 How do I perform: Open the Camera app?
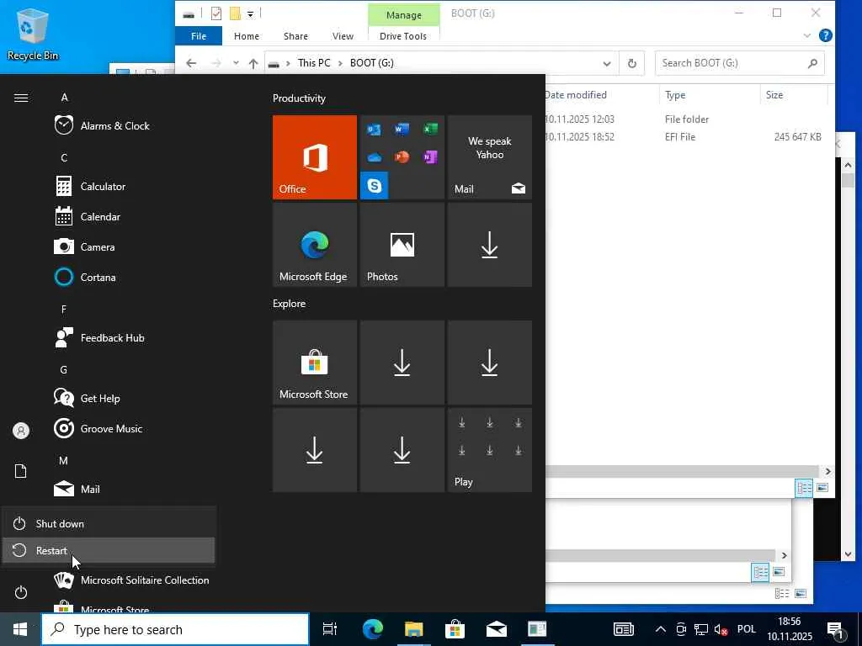point(85,246)
